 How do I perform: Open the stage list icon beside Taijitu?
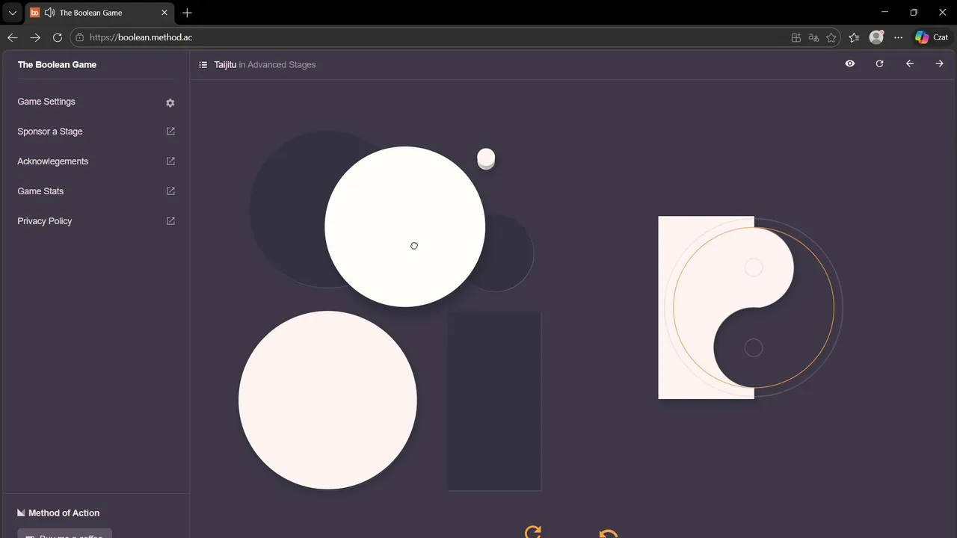tap(203, 65)
